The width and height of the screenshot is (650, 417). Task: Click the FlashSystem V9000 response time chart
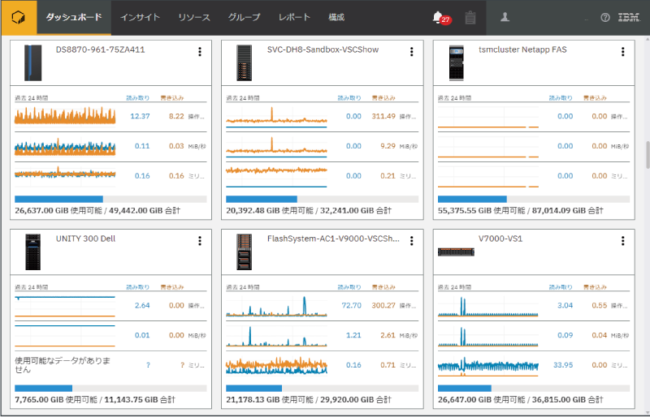tap(276, 366)
